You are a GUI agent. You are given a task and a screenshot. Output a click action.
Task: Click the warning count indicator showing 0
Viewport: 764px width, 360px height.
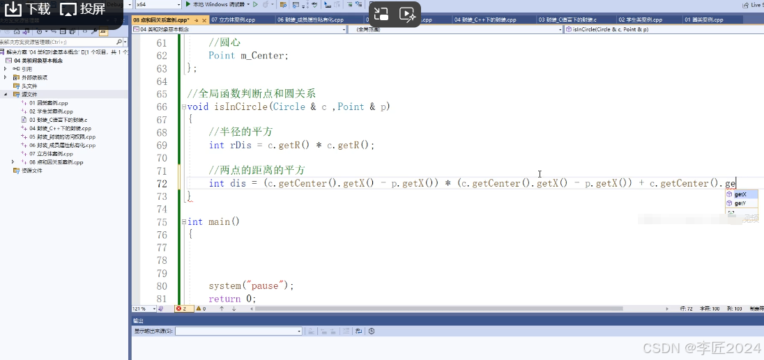pyautogui.click(x=201, y=308)
